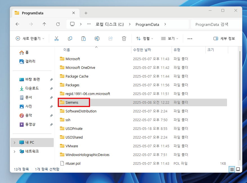Expand chevron after 로컬 디스크 (C:)
247x183 pixels.
pyautogui.click(x=130, y=24)
